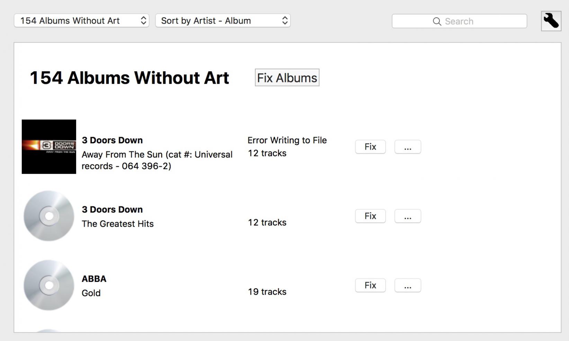Open more options for The Greatest Hits

(x=408, y=216)
